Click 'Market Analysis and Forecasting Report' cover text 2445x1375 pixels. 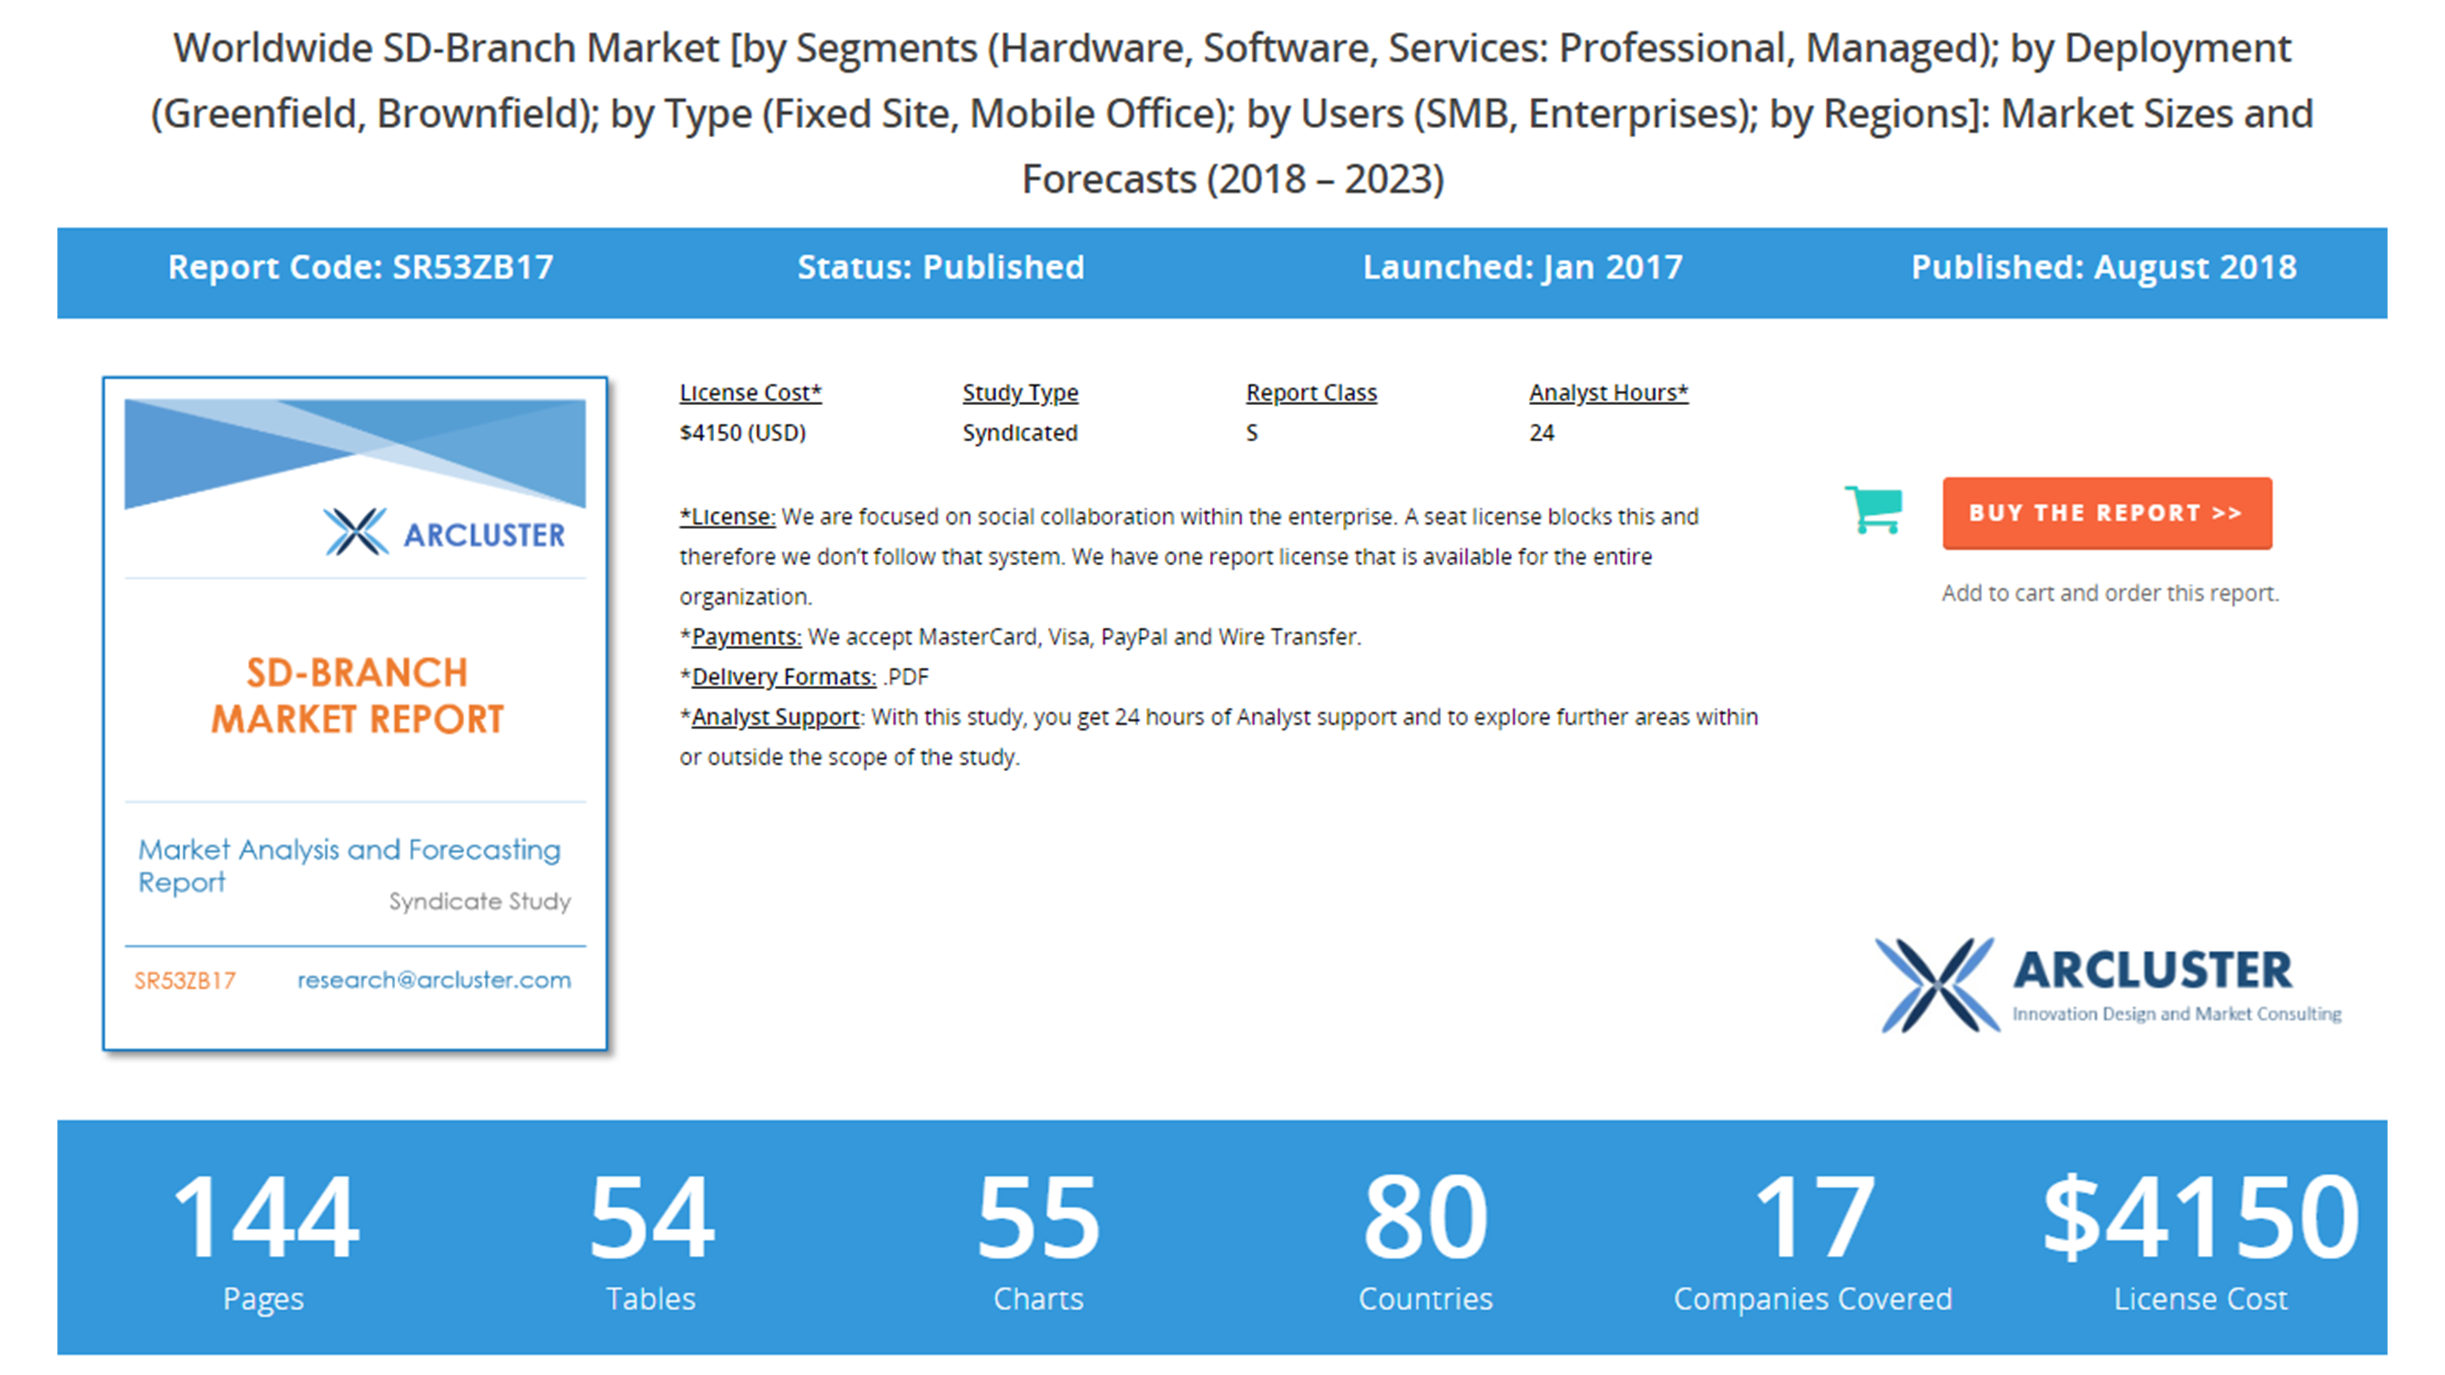coord(349,865)
